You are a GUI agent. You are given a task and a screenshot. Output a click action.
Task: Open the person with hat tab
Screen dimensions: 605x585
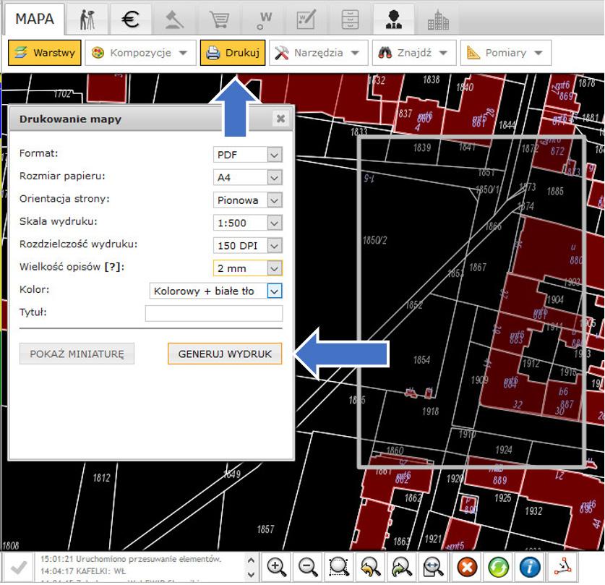pos(393,20)
